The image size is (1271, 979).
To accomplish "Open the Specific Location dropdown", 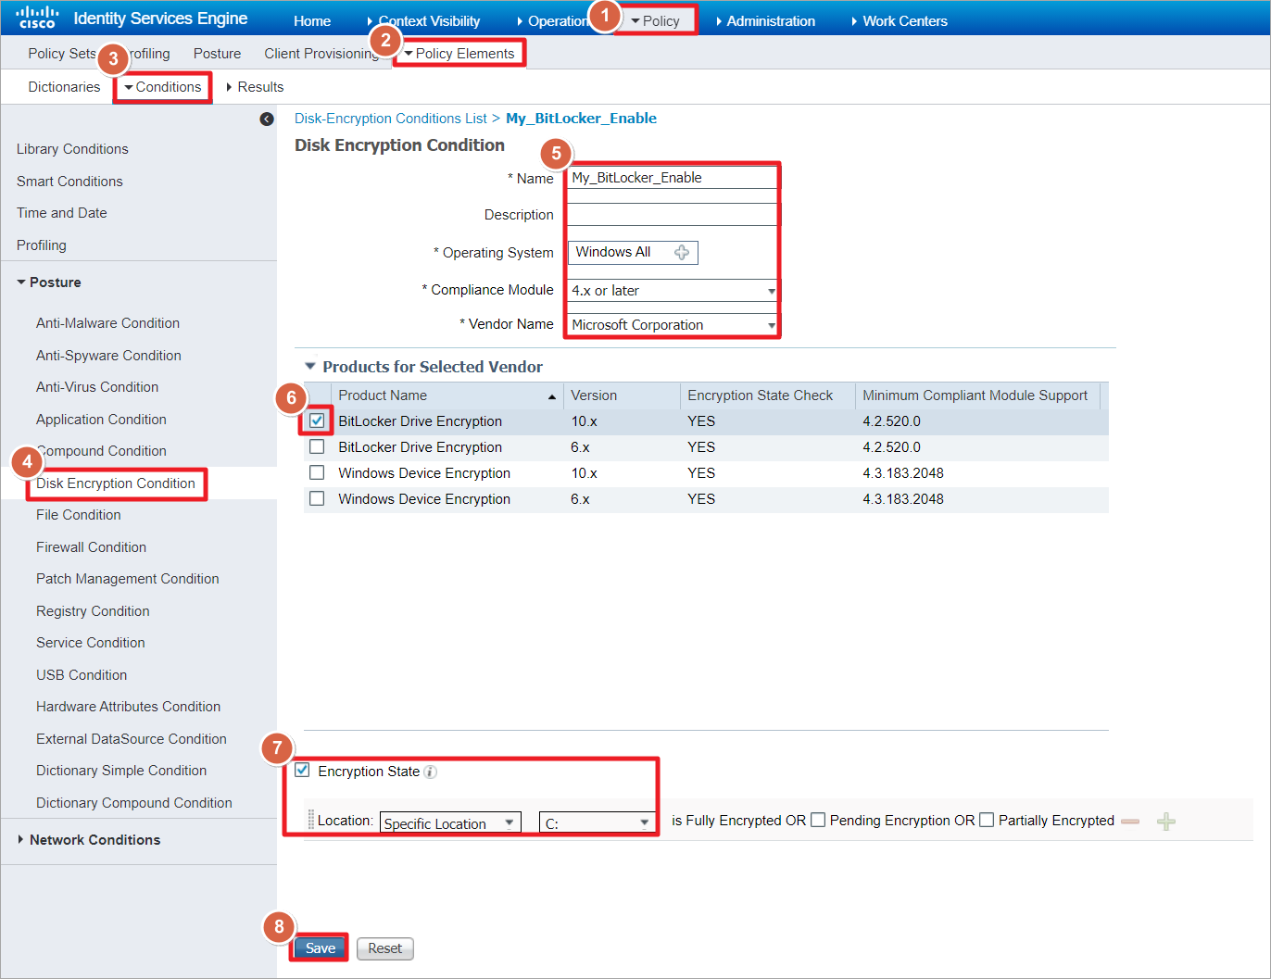I will tap(450, 822).
